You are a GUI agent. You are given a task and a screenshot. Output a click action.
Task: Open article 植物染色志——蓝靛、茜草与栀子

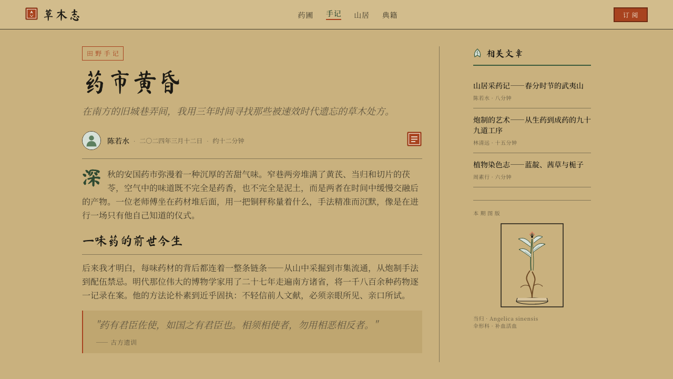528,165
